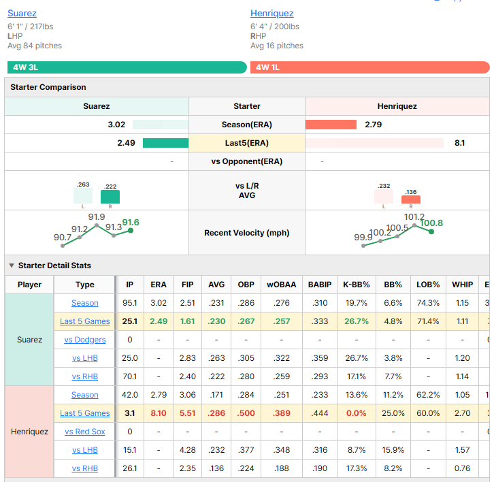Click Henriquez .136 vs R bar
The height and width of the screenshot is (482, 494).
click(x=411, y=199)
